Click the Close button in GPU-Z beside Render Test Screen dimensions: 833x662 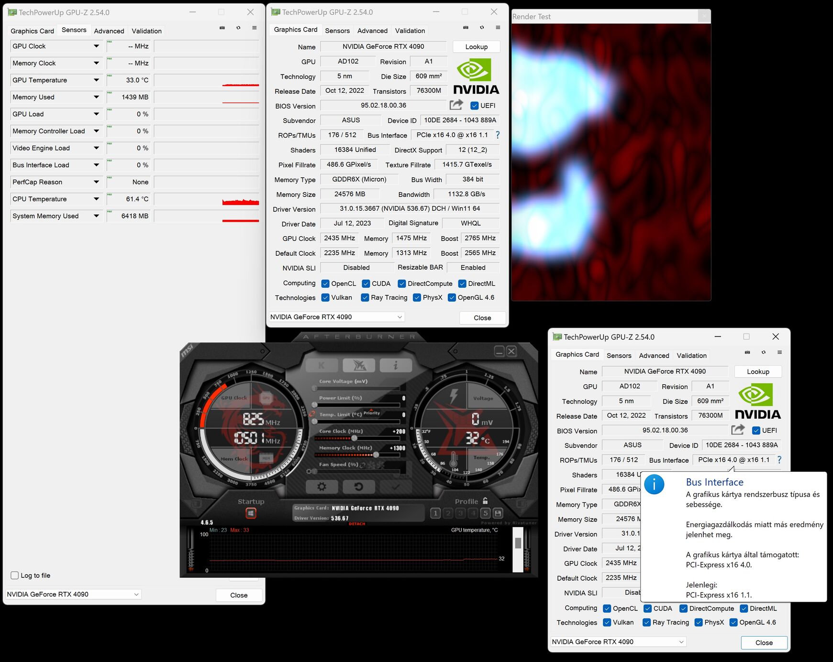pos(482,318)
